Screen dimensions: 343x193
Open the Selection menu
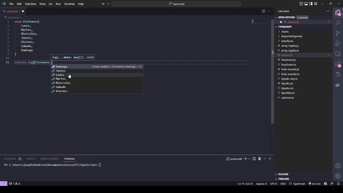click(x=31, y=4)
